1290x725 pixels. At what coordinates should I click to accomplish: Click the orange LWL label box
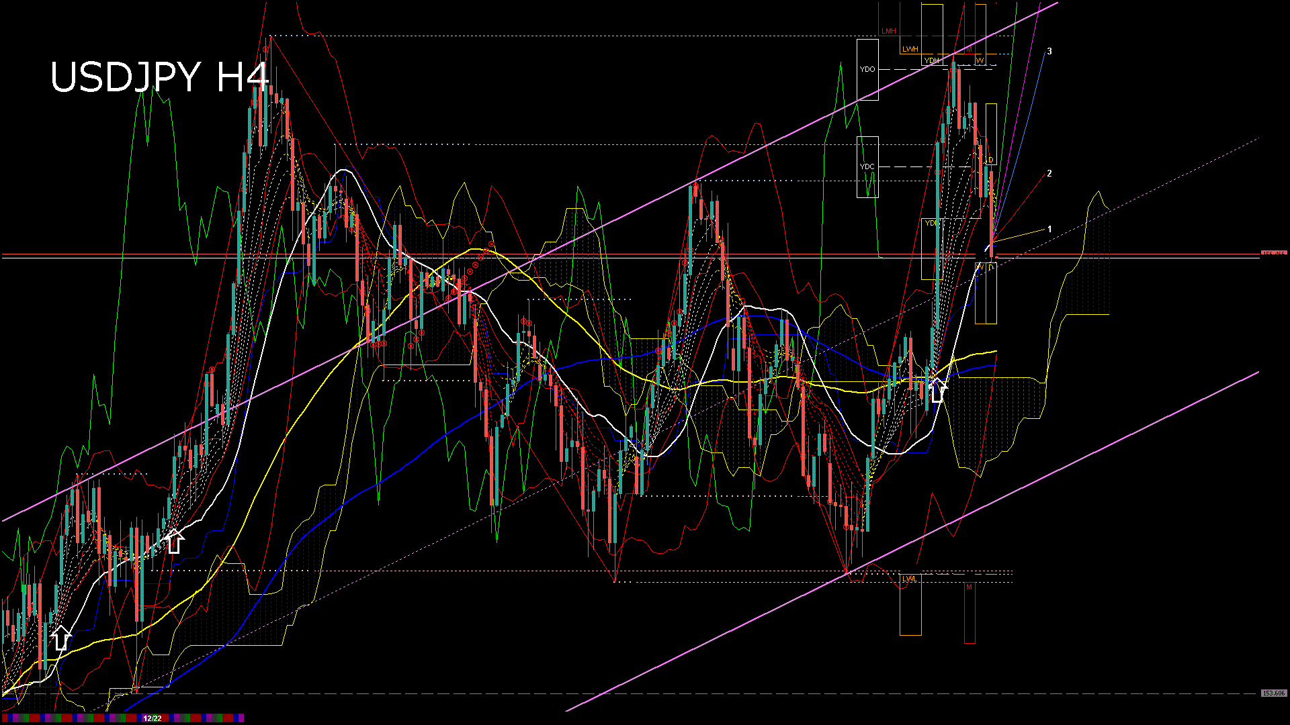[x=910, y=579]
